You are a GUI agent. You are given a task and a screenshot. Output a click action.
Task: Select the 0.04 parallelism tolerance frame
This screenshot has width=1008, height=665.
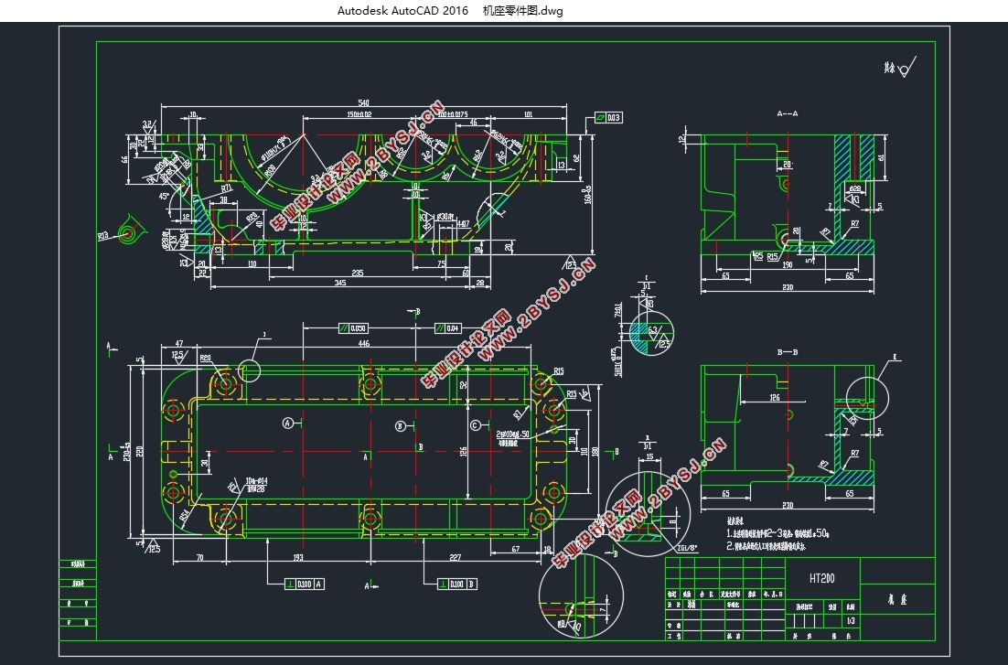click(x=448, y=328)
